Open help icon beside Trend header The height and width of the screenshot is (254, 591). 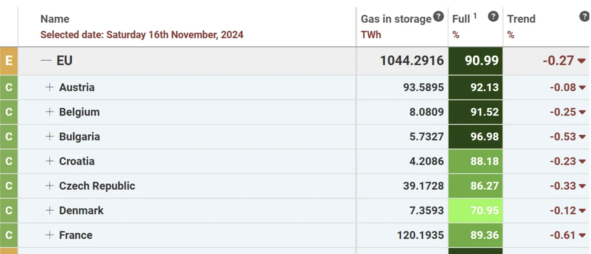pyautogui.click(x=584, y=17)
